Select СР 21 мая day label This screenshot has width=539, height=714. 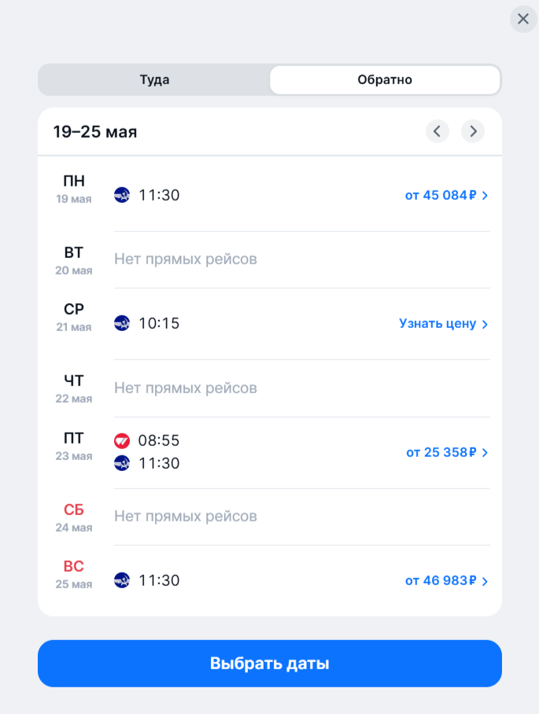[x=74, y=317]
